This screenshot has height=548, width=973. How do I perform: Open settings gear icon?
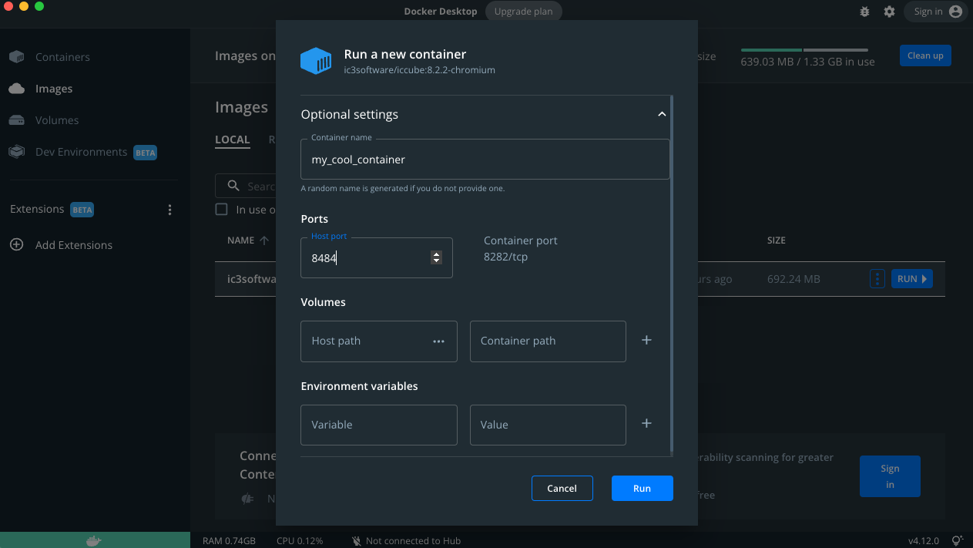pyautogui.click(x=890, y=12)
